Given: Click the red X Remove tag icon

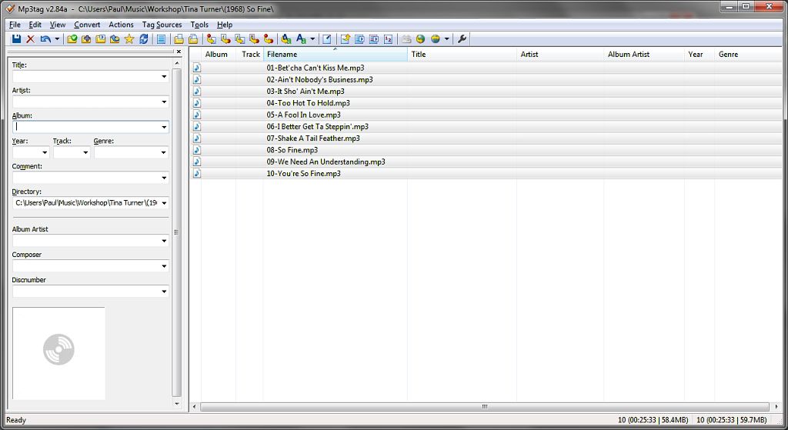Looking at the screenshot, I should [x=30, y=38].
